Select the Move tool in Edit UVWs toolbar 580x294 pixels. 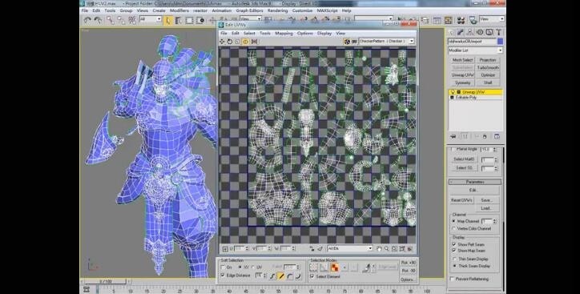pos(222,42)
